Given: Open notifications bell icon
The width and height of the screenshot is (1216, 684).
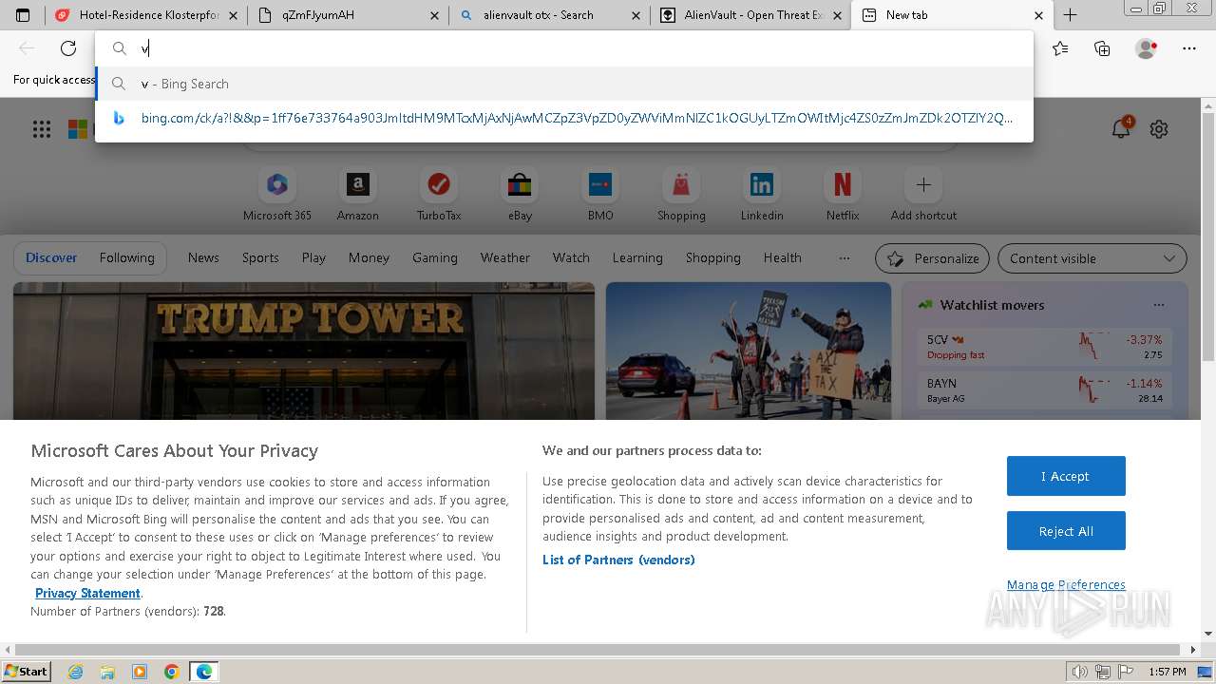Looking at the screenshot, I should [1122, 128].
